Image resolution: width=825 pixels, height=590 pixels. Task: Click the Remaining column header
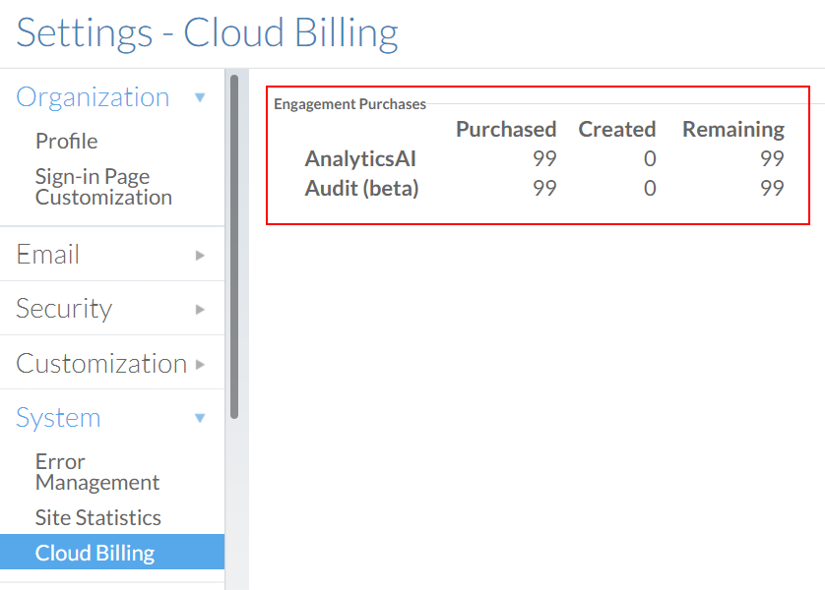[732, 130]
